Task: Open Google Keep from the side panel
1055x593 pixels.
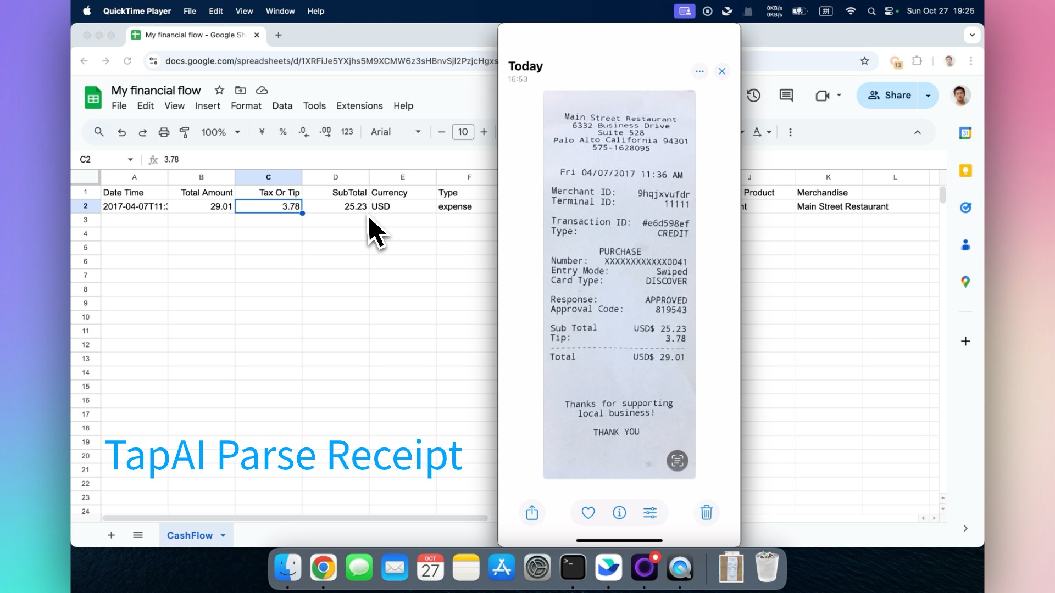Action: tap(965, 171)
